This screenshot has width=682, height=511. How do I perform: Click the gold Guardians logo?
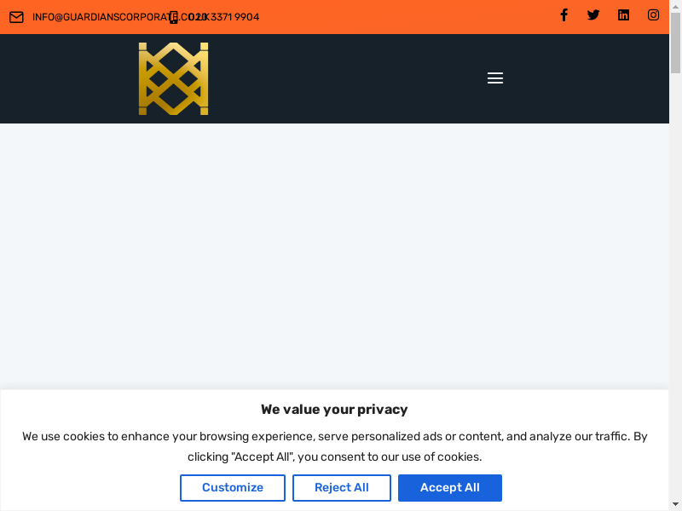click(x=174, y=78)
